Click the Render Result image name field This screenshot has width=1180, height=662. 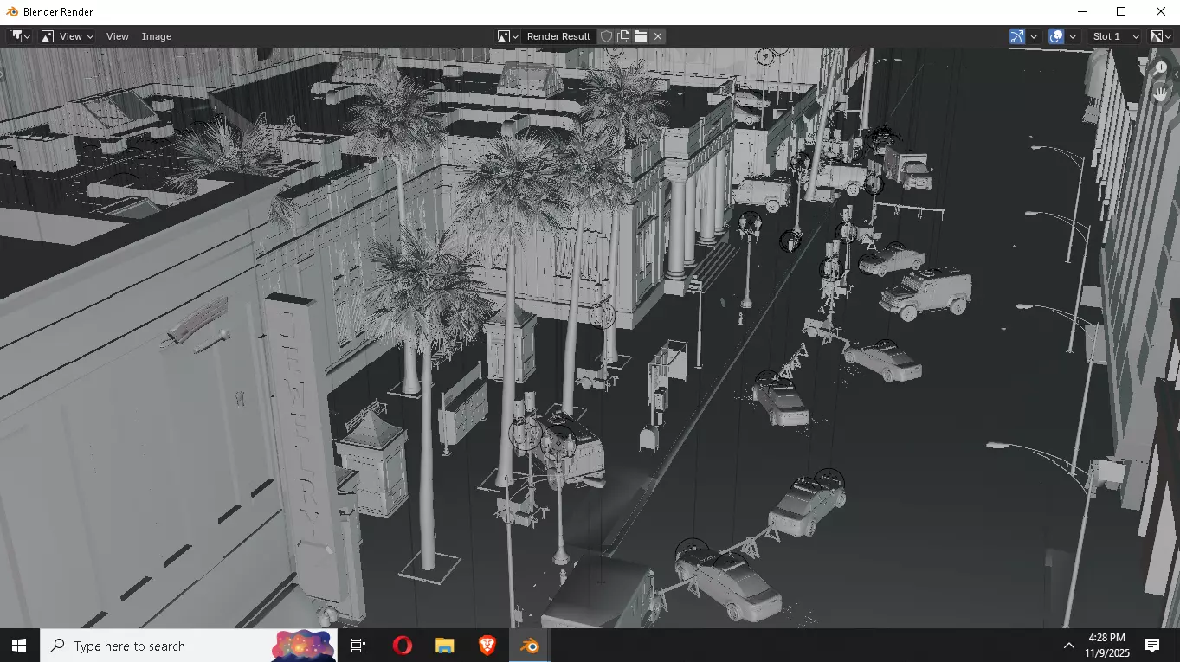pos(558,36)
